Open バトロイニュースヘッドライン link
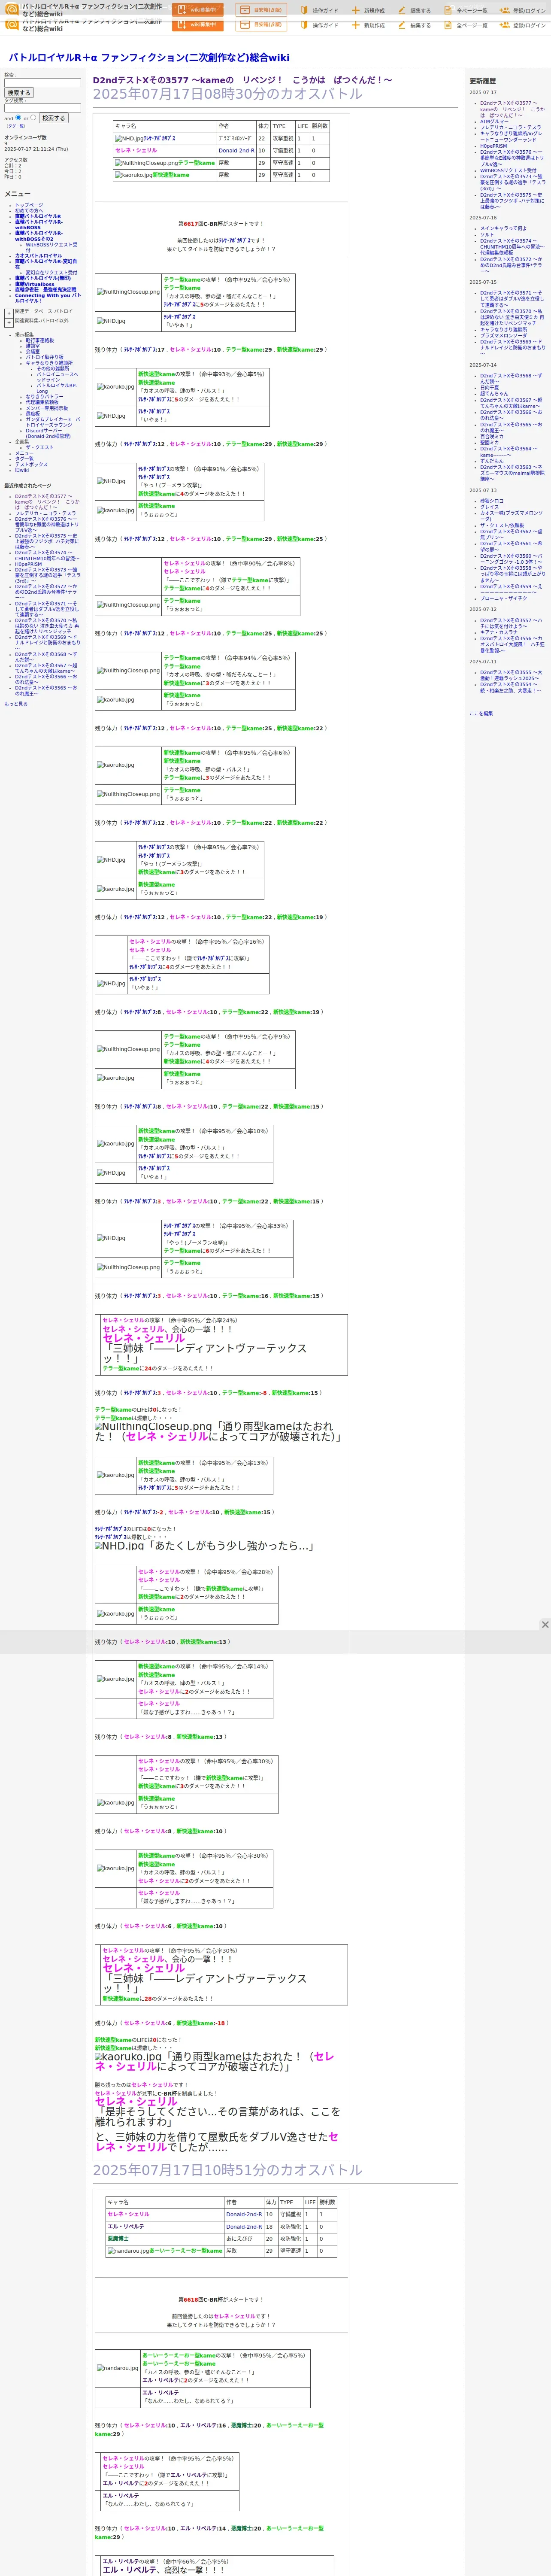The height and width of the screenshot is (2576, 551). pyautogui.click(x=57, y=377)
